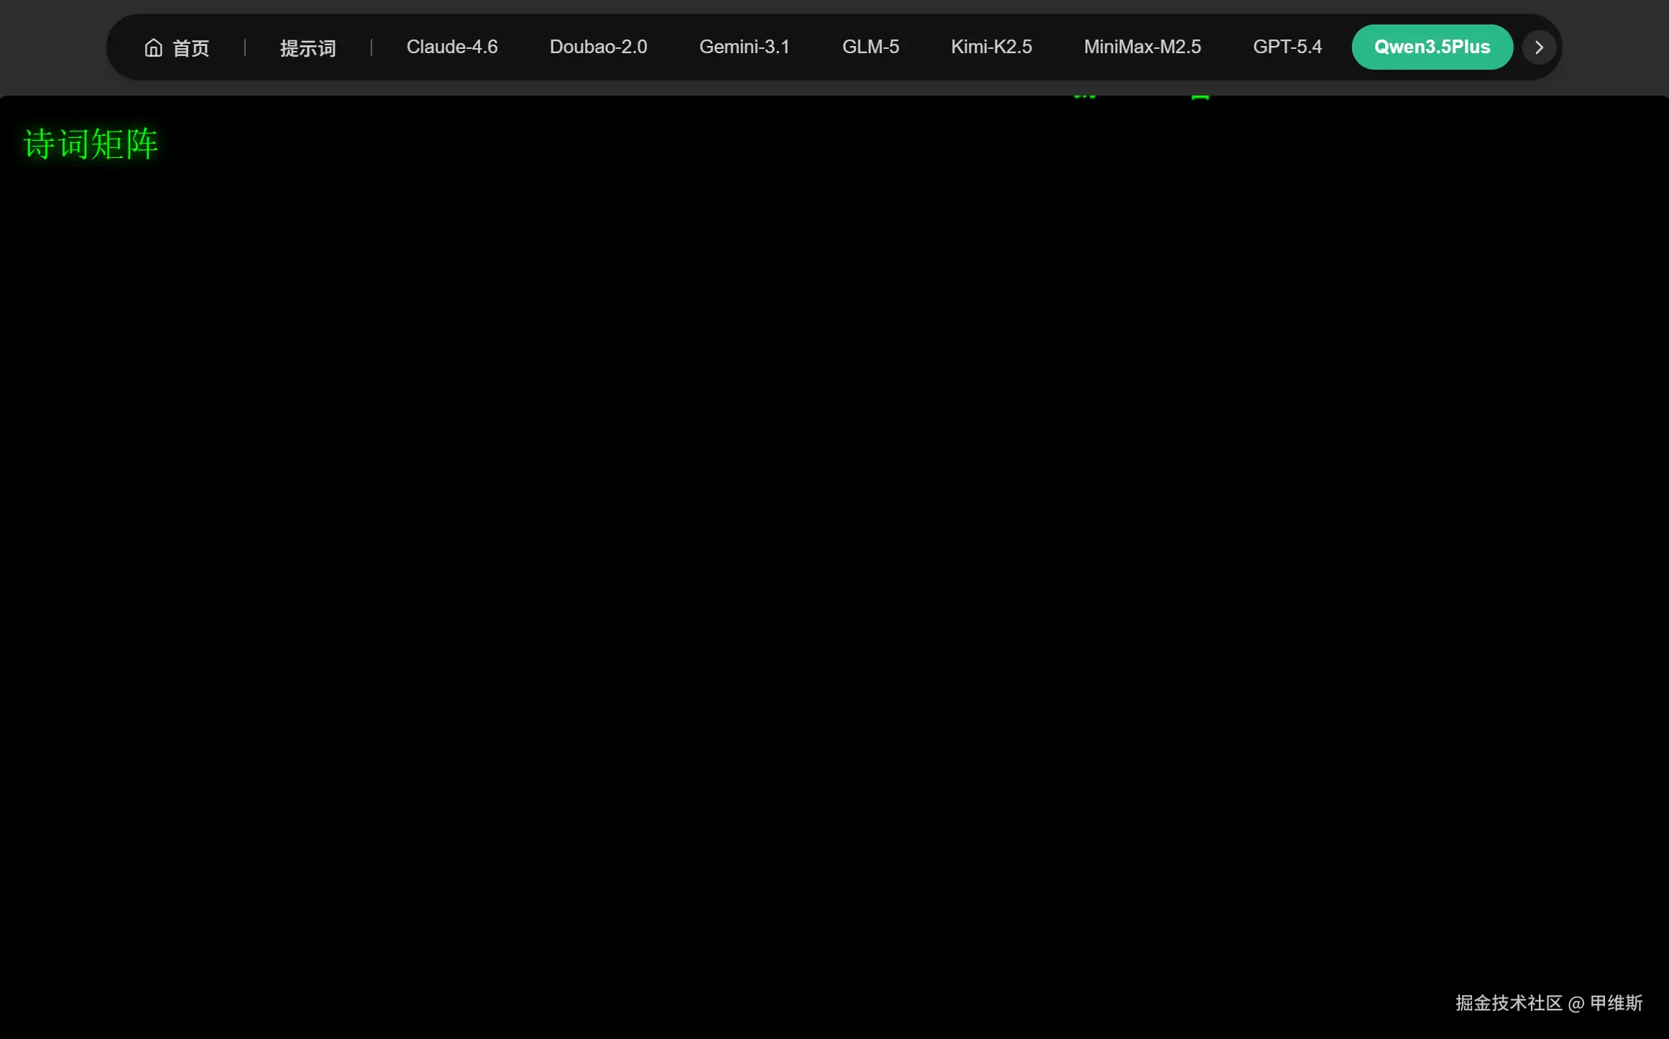Select the Doubao-2.0 tab
Screen dimensions: 1669x1039
[598, 47]
